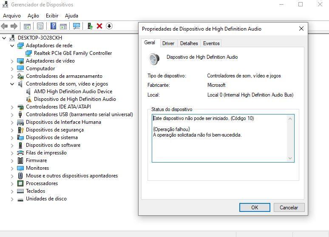The width and height of the screenshot is (329, 237).
Task: Expand the Monitores node
Action: pos(12,168)
